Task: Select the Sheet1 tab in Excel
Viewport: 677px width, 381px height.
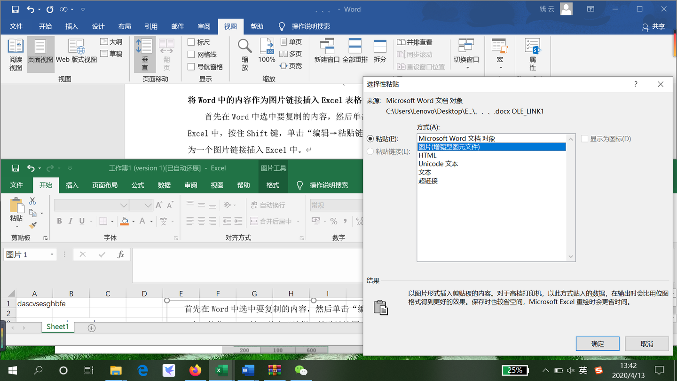Action: click(58, 327)
